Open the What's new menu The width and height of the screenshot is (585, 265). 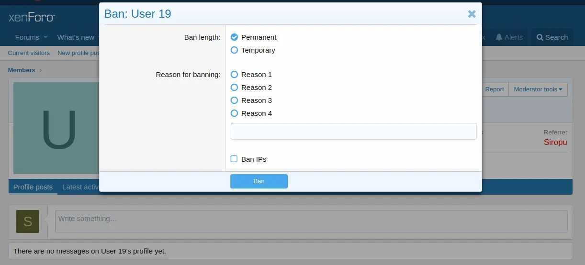click(76, 37)
